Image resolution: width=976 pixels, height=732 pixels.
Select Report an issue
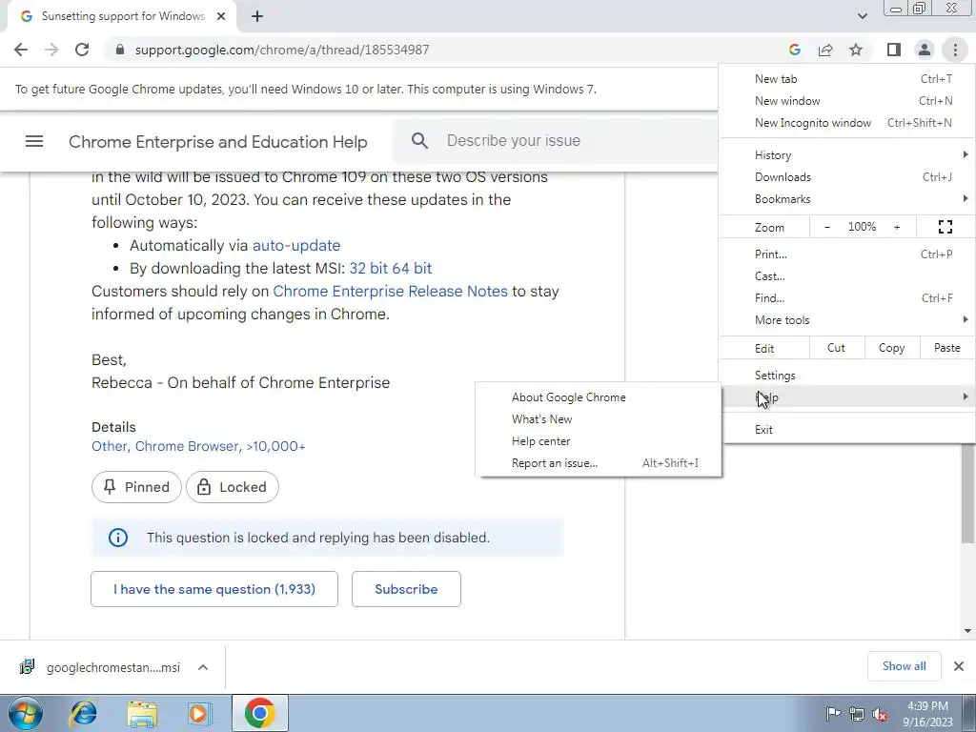pos(599,462)
